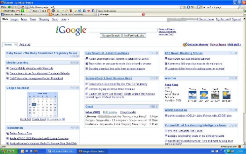The height and width of the screenshot is (155, 246).
Task: Switch to Blogger: Teachr 2.0 tab
Action: click(72, 14)
